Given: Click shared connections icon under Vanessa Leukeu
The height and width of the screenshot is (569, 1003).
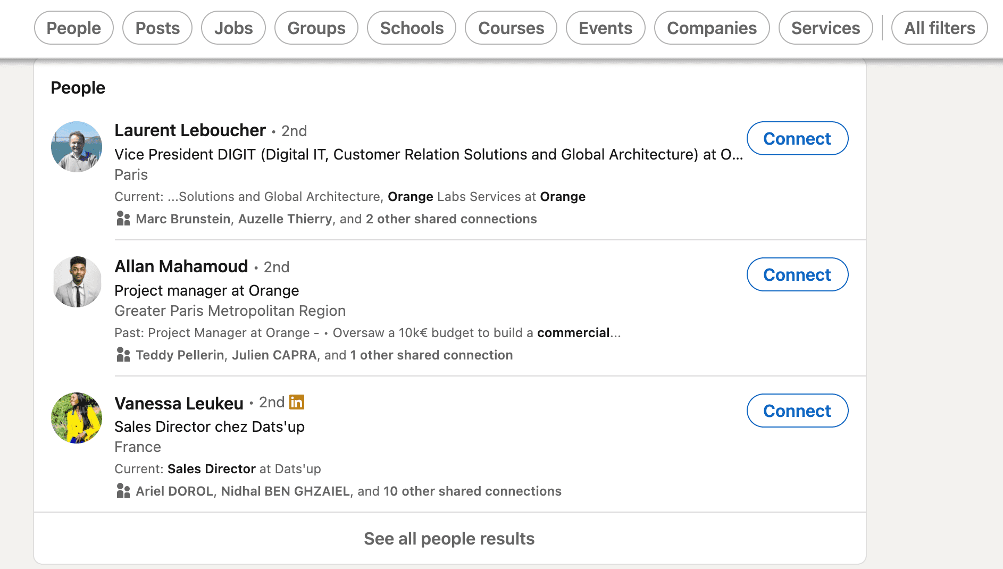Looking at the screenshot, I should 123,491.
